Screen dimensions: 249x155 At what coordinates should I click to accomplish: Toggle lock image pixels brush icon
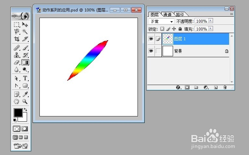168,29
